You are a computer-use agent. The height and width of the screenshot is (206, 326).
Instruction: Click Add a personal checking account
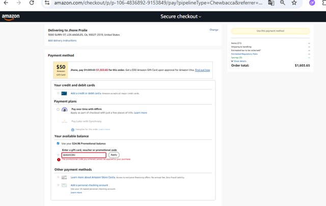coord(89,185)
